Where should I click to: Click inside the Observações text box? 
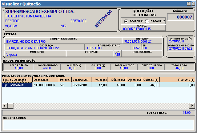98,125
